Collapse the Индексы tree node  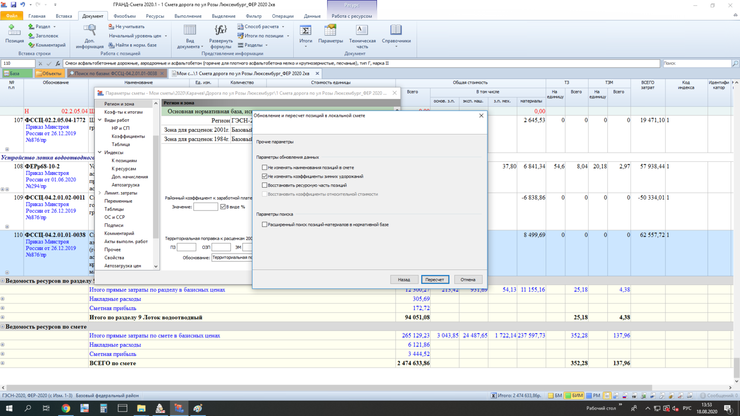tap(100, 152)
